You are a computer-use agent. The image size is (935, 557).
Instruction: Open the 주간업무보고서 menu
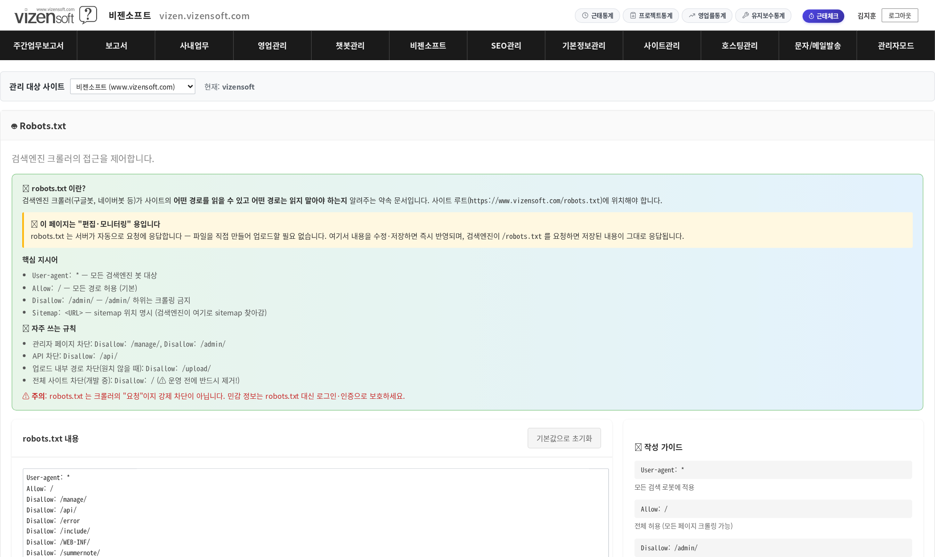(x=38, y=45)
